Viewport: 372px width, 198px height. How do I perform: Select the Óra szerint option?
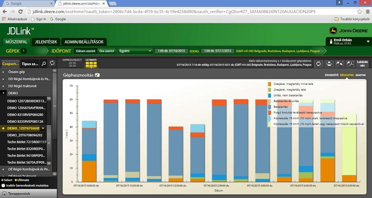107,51
